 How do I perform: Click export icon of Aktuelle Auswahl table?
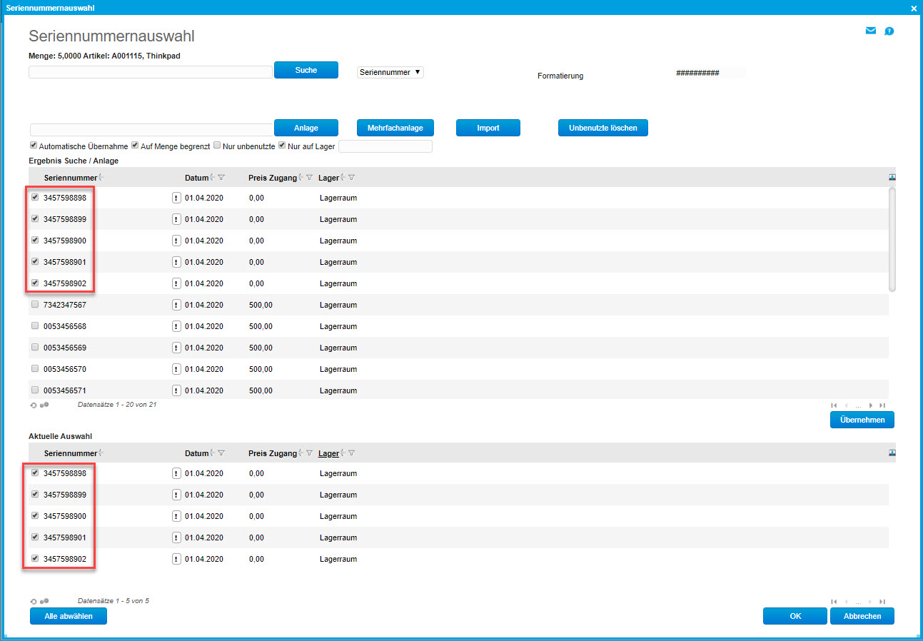[x=892, y=453]
